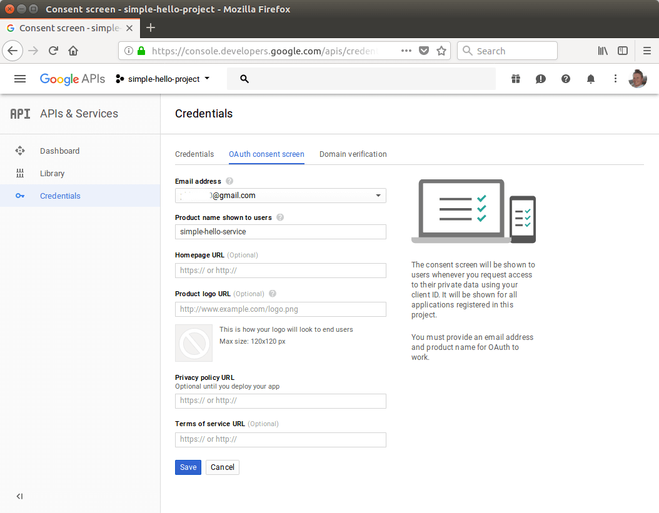Image resolution: width=659 pixels, height=513 pixels.
Task: Click the Save button
Action: click(188, 467)
